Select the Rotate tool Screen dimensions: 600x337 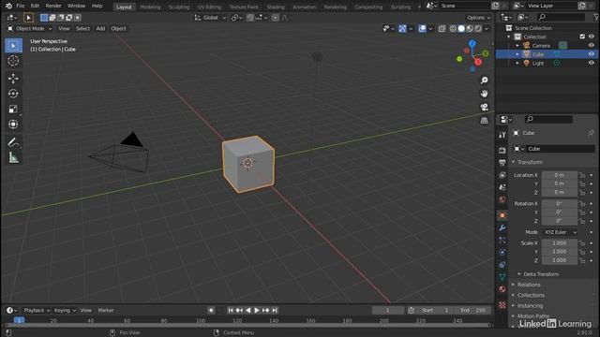coord(13,94)
